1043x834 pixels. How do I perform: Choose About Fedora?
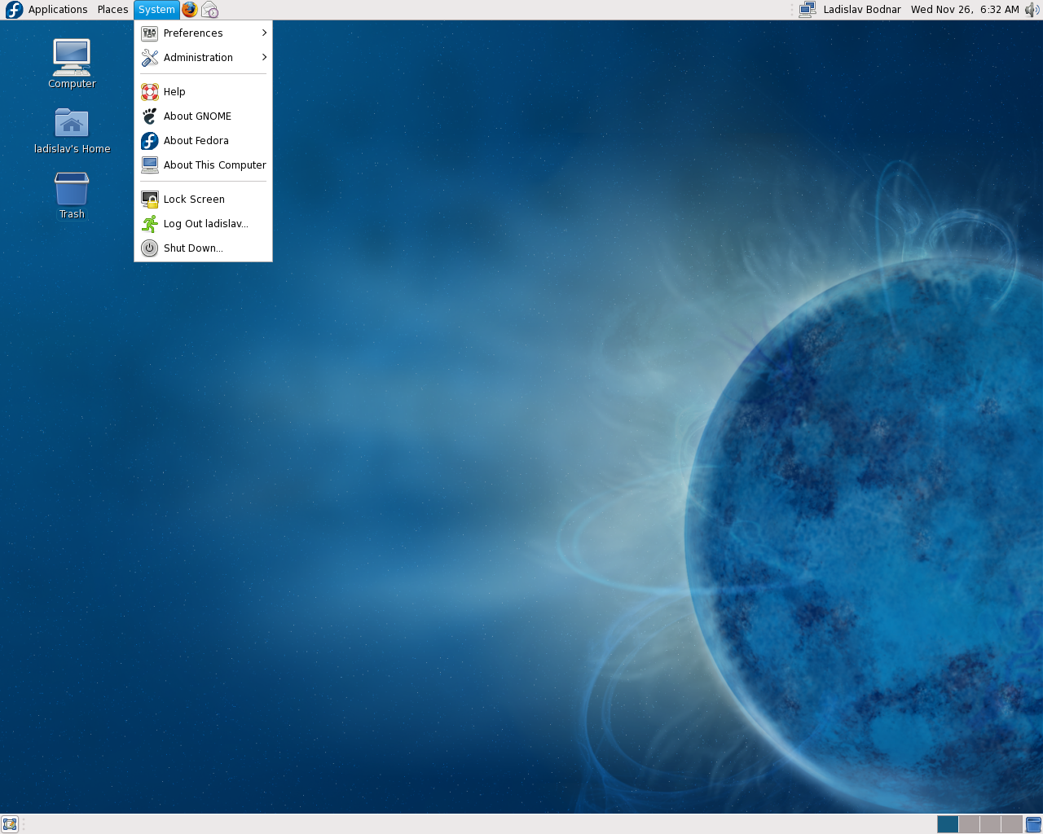pos(203,141)
